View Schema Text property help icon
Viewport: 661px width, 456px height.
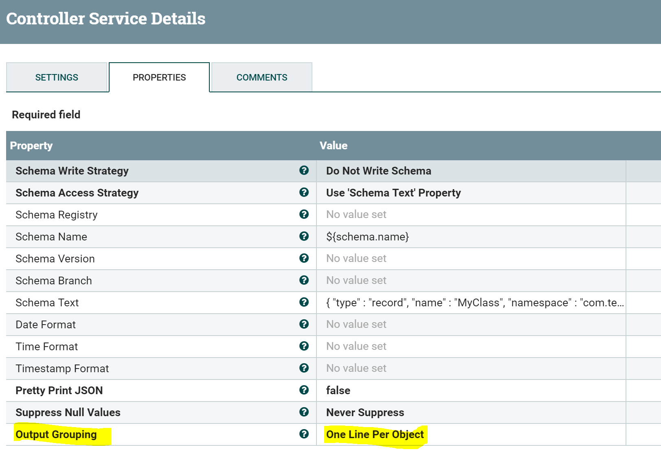coord(304,302)
